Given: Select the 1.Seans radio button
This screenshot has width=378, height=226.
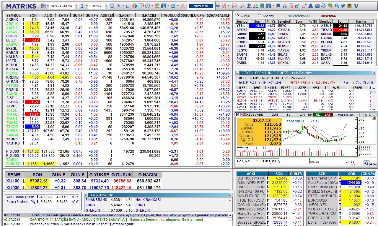Looking at the screenshot, I should pyautogui.click(x=259, y=16).
